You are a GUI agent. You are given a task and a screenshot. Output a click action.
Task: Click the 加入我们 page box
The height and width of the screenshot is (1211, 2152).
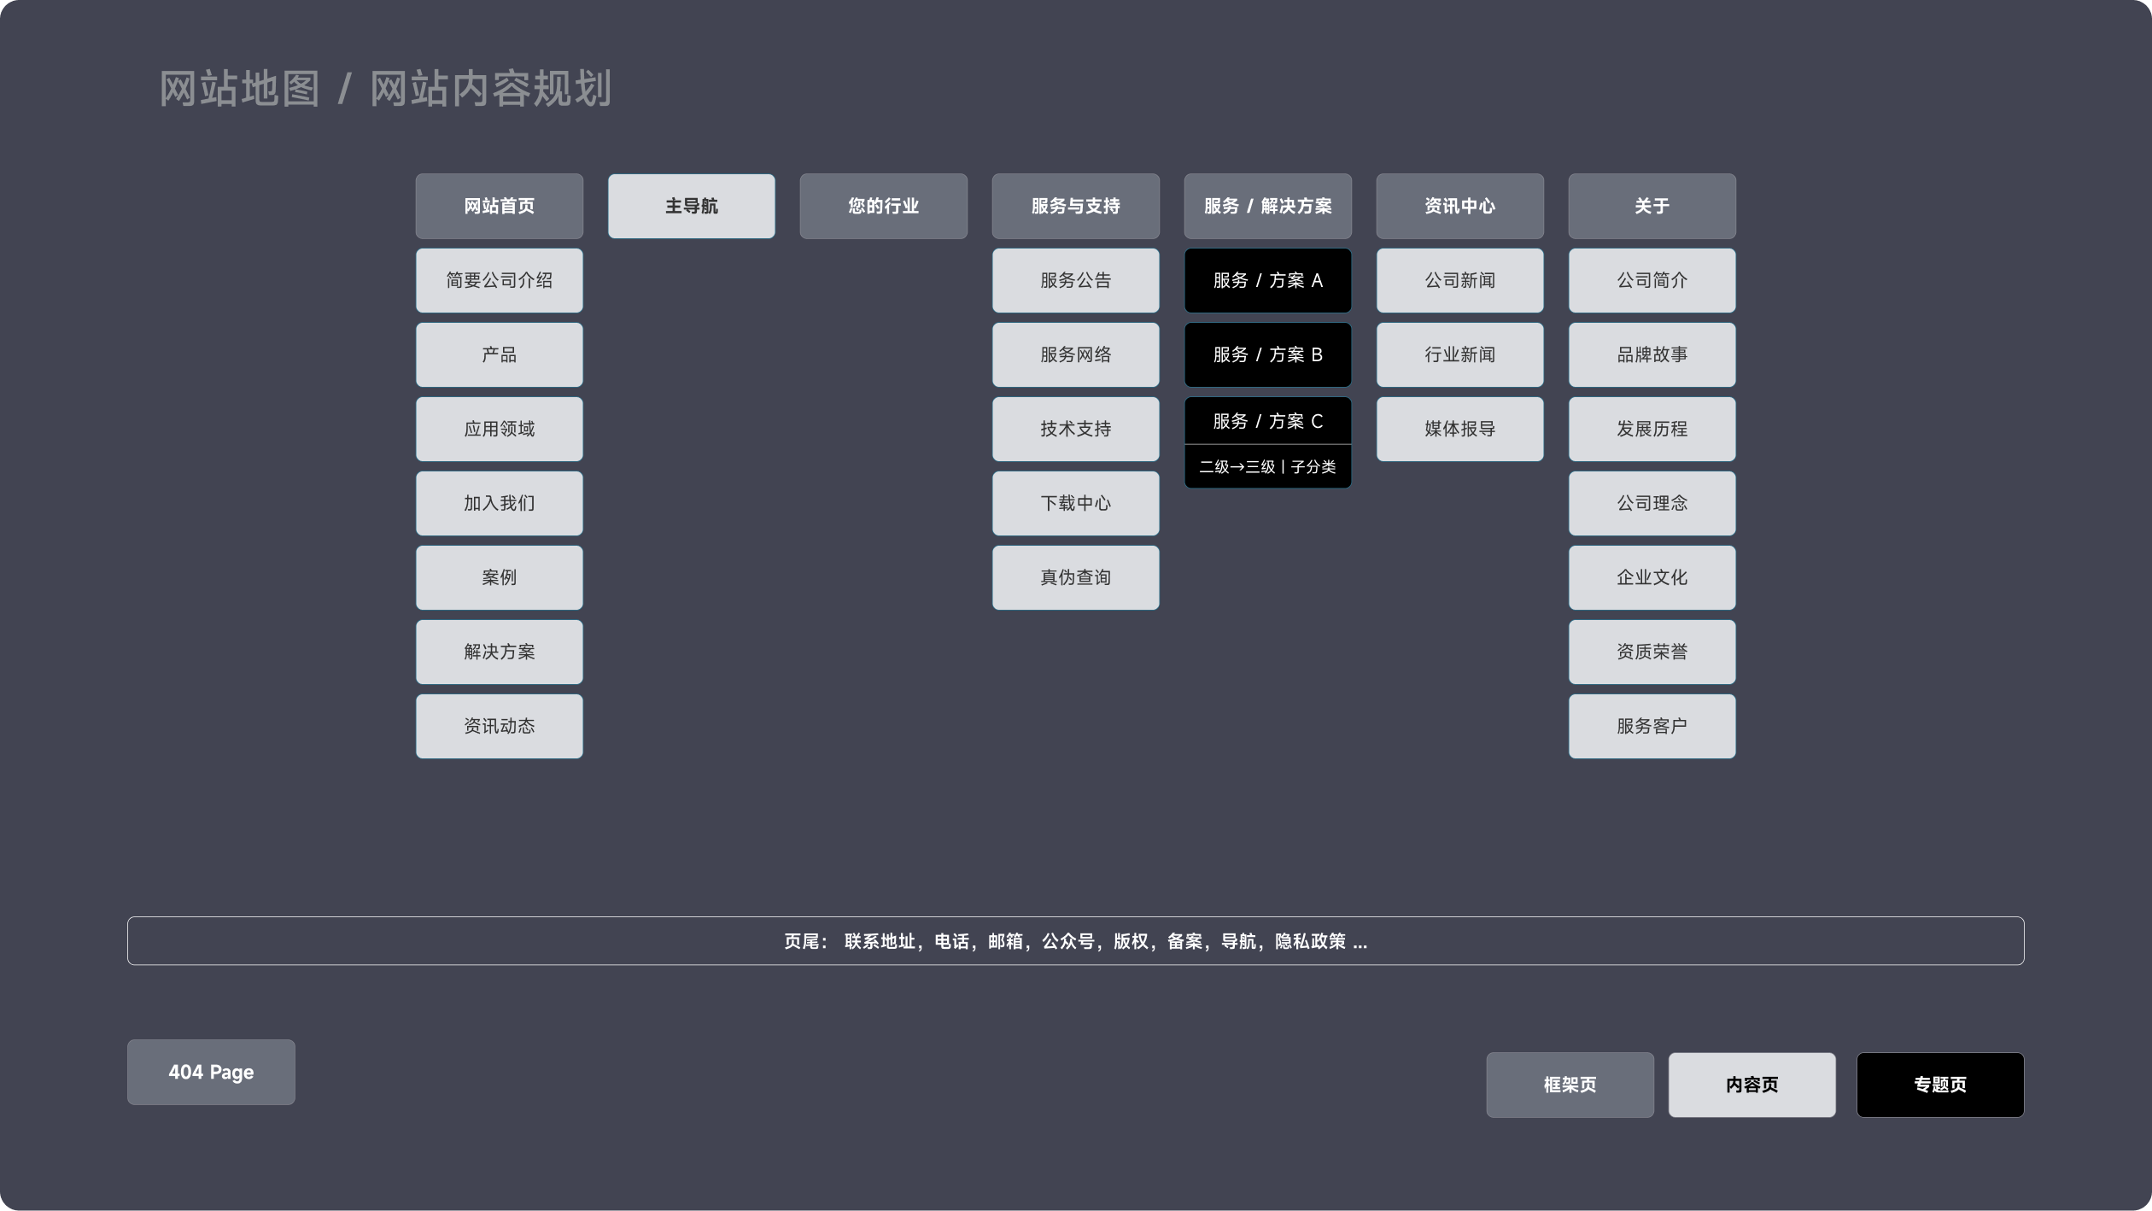(499, 503)
